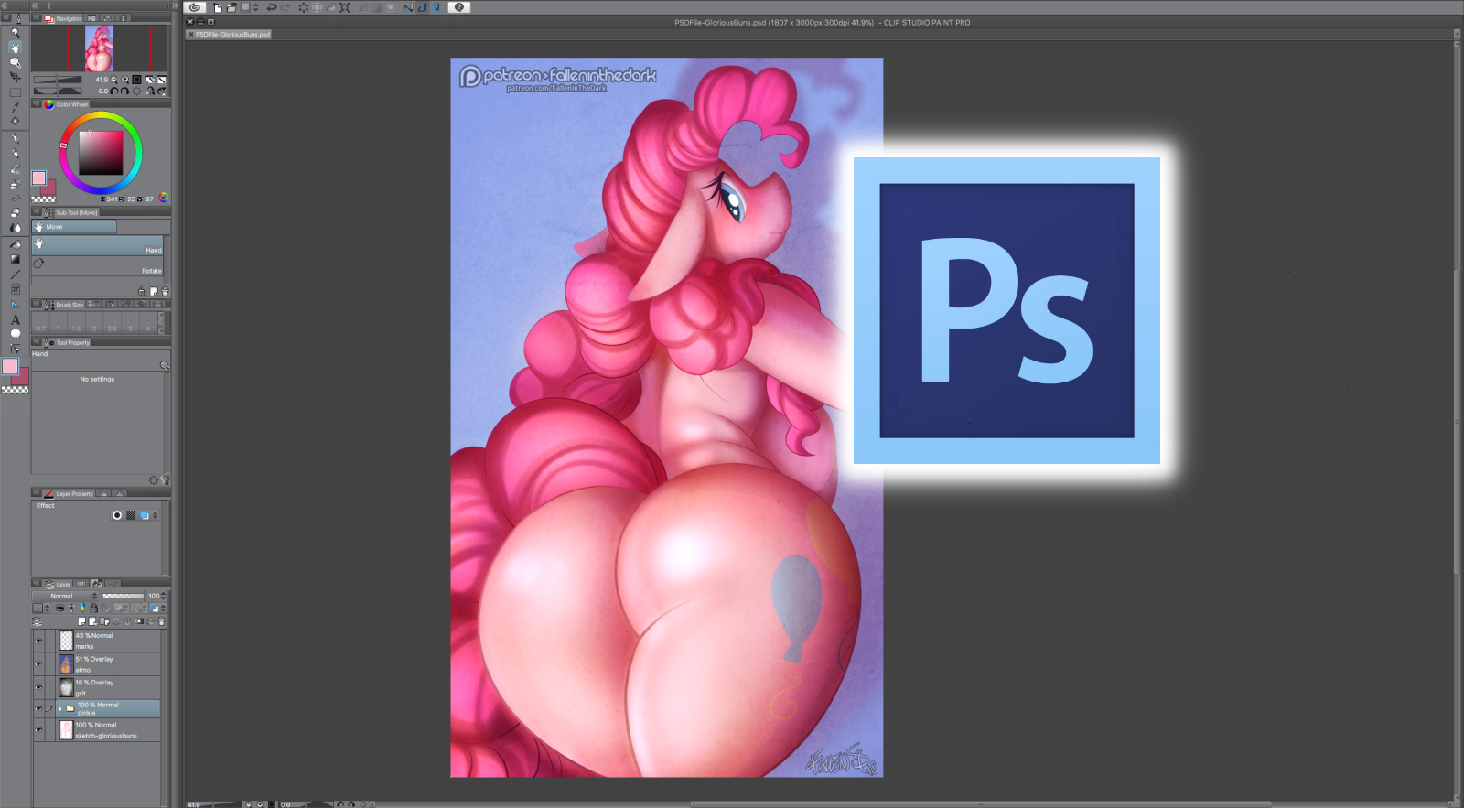Select the Brush tool
The width and height of the screenshot is (1464, 808).
(x=15, y=169)
